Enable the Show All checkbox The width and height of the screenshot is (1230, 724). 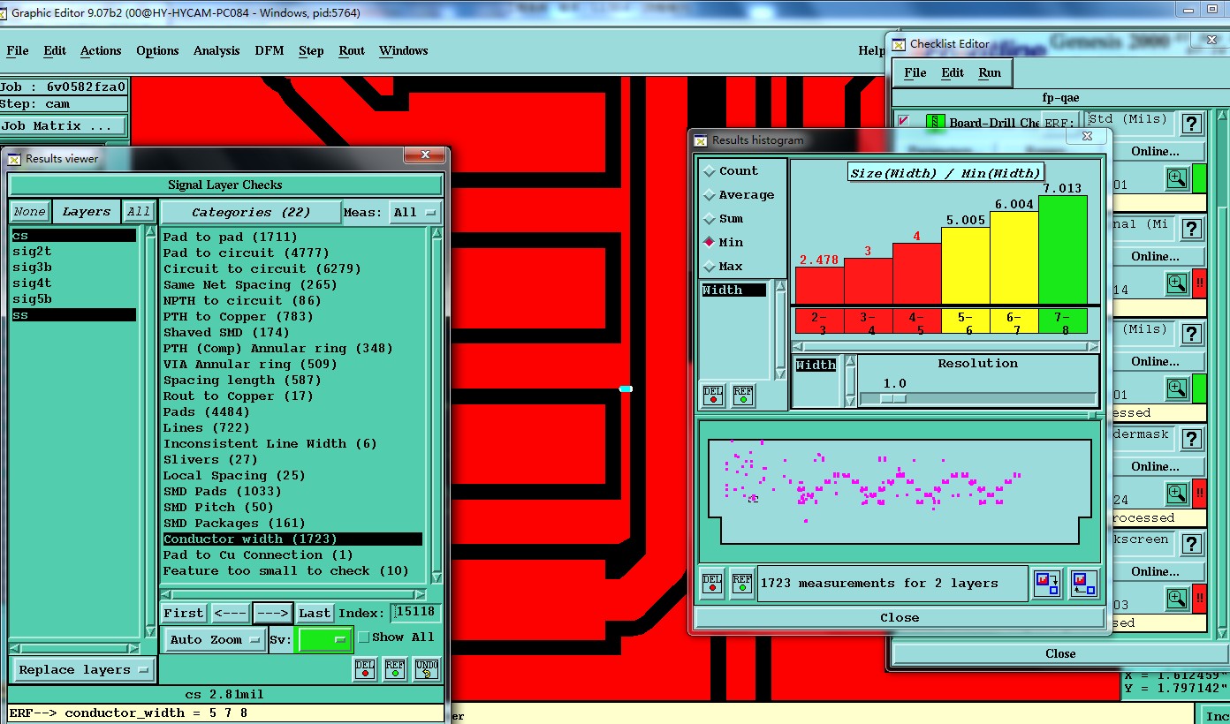point(363,637)
